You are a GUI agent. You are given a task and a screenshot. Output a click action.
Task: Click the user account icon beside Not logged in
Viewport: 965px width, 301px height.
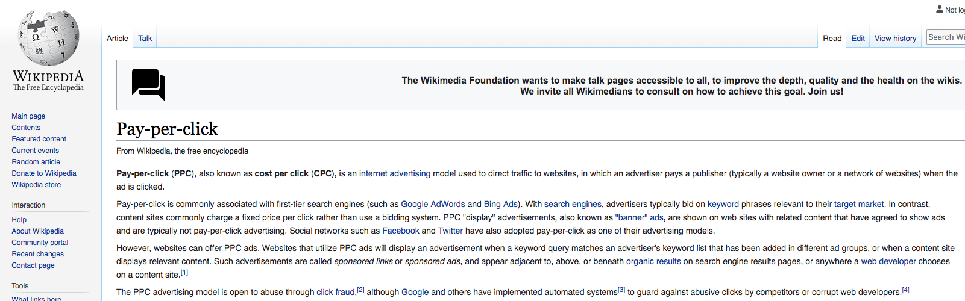point(939,9)
